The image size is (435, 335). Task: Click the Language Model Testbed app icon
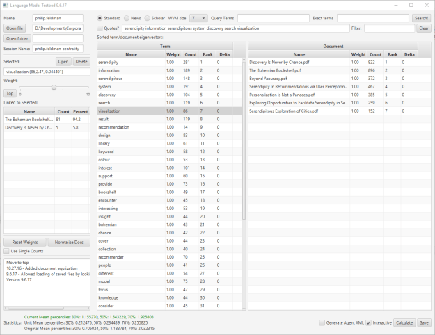5,4
